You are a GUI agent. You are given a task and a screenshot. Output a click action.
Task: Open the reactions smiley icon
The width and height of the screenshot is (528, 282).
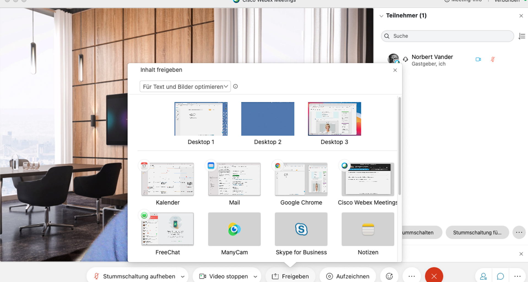point(389,276)
